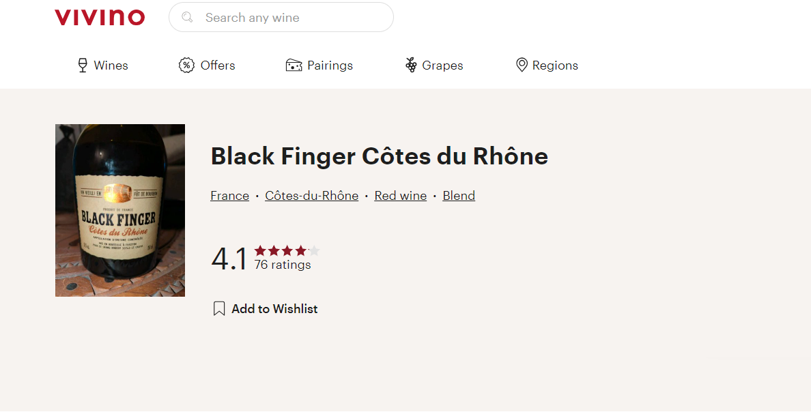
Task: Click the Blend grape link
Action: tap(459, 196)
